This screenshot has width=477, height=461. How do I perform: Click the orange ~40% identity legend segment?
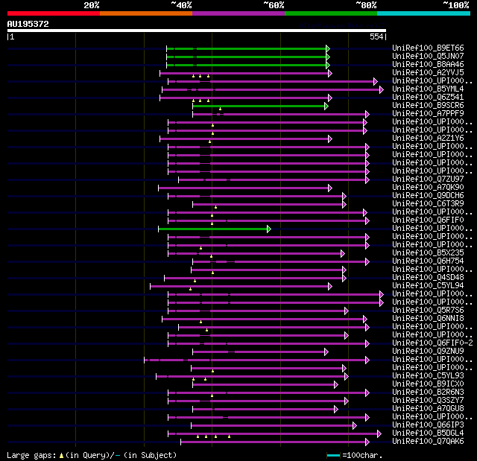(146, 13)
